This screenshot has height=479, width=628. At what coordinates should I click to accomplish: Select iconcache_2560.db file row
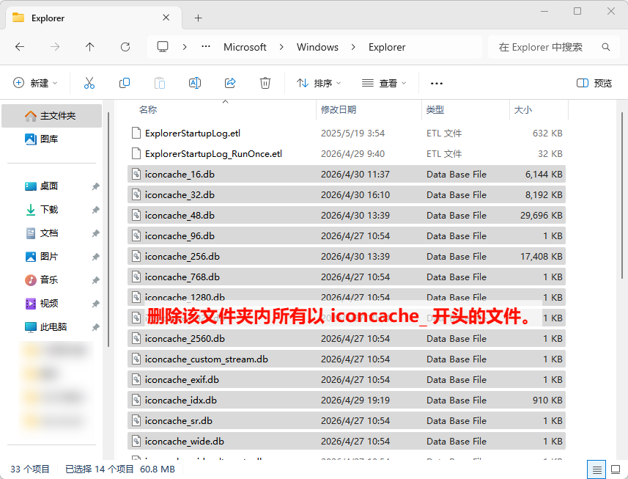pos(347,339)
